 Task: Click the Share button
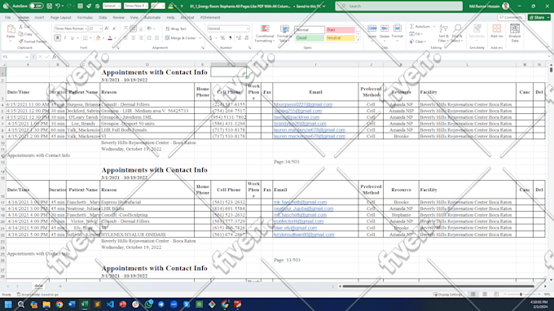[539, 17]
